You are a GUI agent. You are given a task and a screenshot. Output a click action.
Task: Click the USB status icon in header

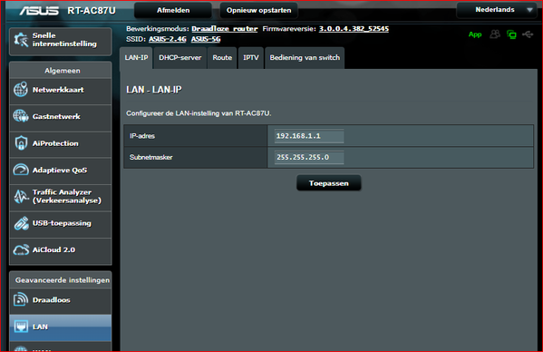[528, 34]
